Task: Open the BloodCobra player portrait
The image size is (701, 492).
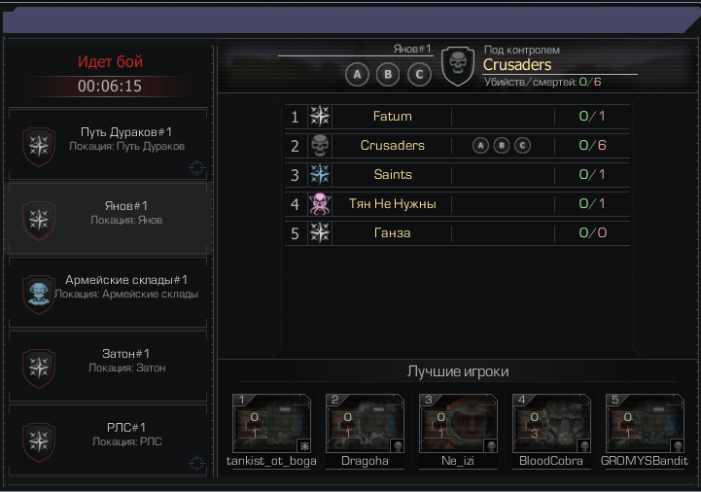Action: (551, 423)
